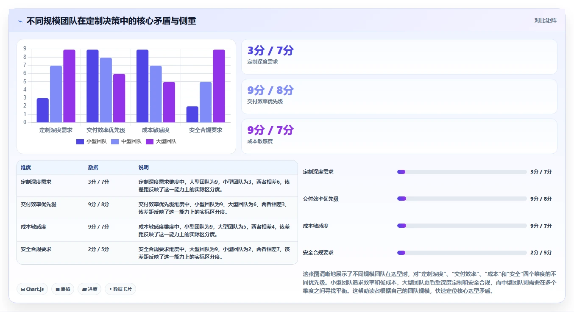Screen dimensions: 574x312
Task: Click the 成本敏感度 progress bar
Action: [x=462, y=226]
